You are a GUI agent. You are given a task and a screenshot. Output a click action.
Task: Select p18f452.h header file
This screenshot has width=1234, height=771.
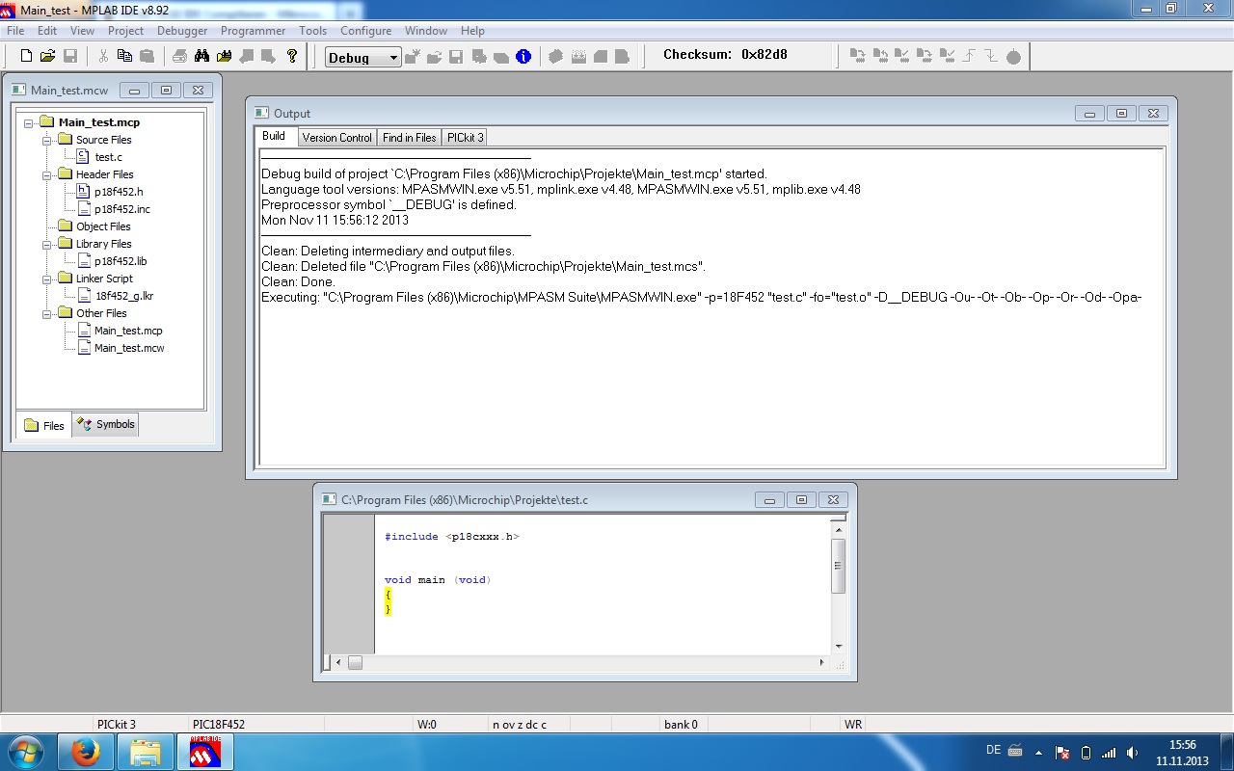[119, 192]
